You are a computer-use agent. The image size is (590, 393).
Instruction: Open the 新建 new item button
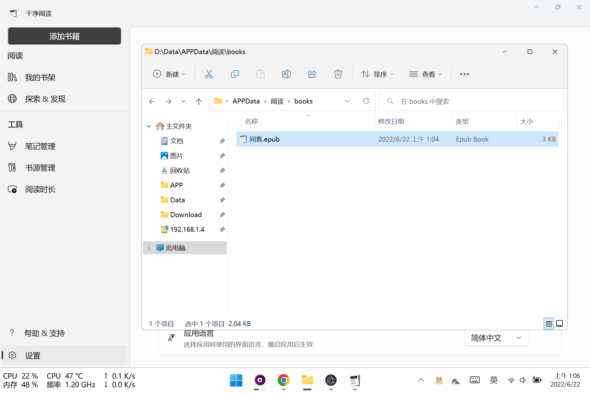(169, 74)
